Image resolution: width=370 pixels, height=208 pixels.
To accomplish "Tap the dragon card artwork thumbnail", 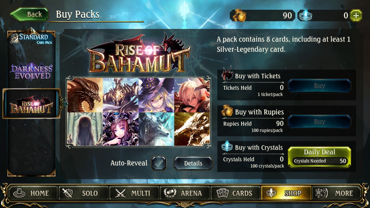I will [85, 95].
